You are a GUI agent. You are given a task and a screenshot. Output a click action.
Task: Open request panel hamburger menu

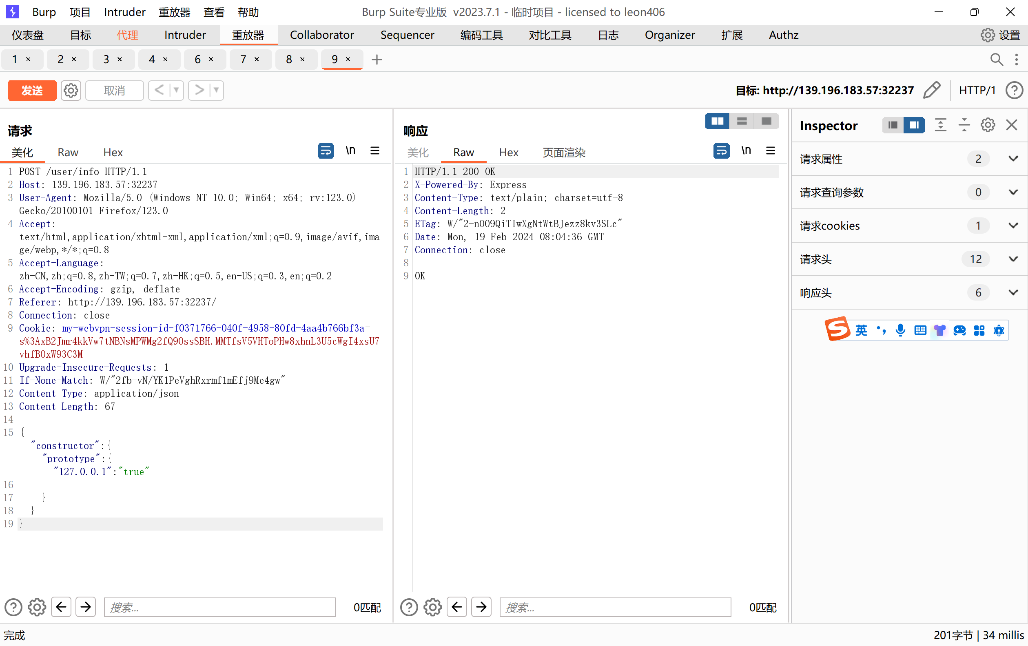[x=375, y=150]
